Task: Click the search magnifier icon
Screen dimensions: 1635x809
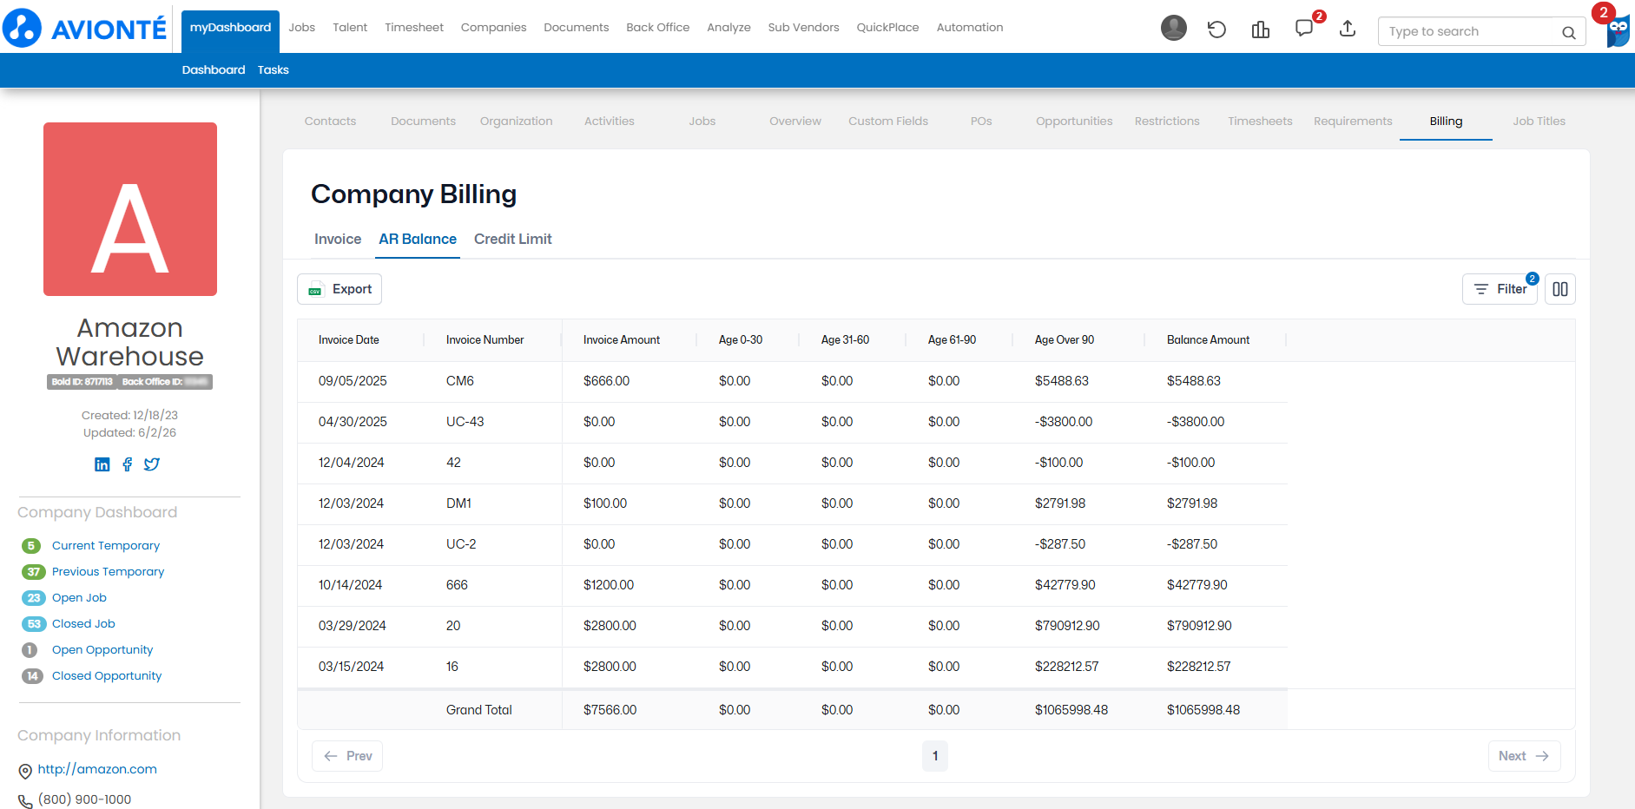Action: [x=1568, y=32]
